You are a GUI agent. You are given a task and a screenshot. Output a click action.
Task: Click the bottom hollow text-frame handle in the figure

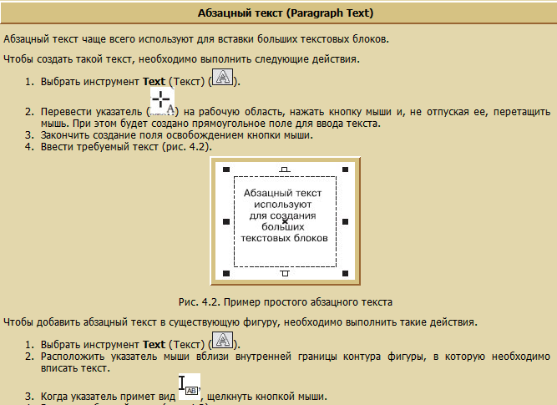(x=285, y=273)
